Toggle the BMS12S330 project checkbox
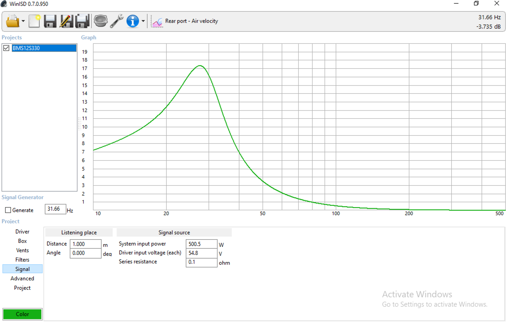506x322 pixels. click(x=6, y=48)
